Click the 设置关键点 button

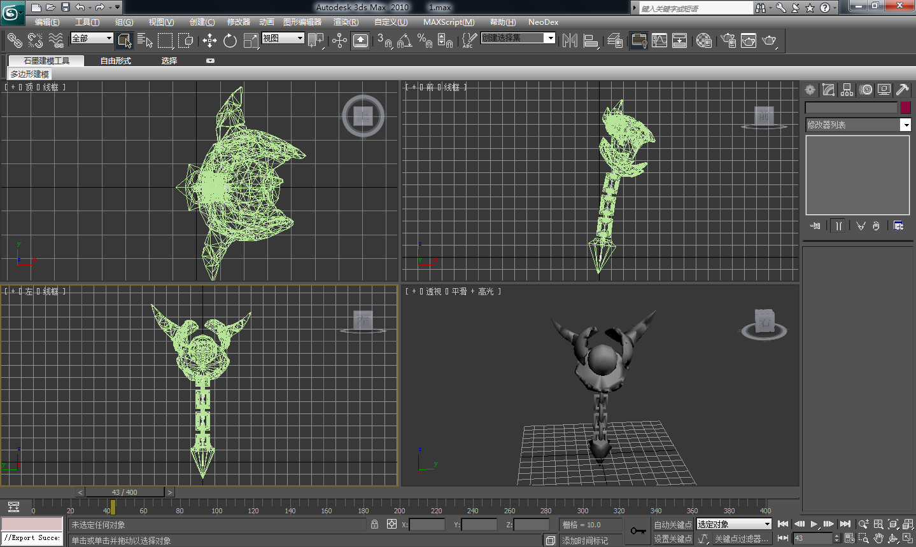pyautogui.click(x=673, y=539)
